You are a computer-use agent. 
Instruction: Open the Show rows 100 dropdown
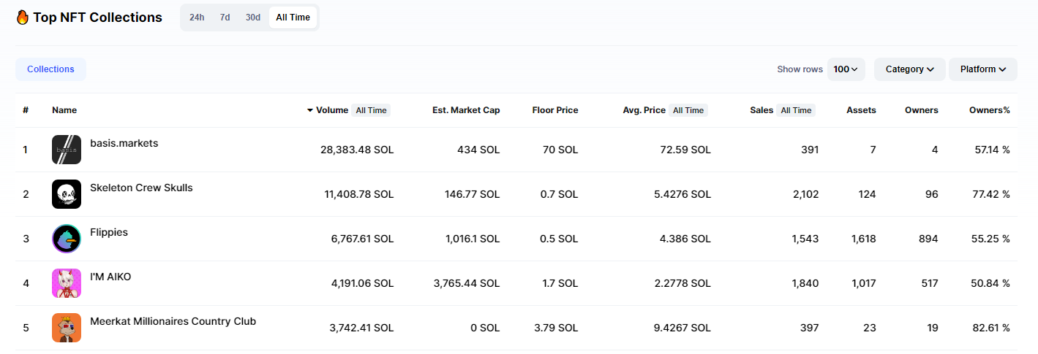tap(846, 69)
